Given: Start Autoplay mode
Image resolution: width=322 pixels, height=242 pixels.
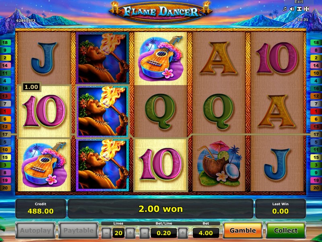Looking at the screenshot, I should tap(35, 230).
